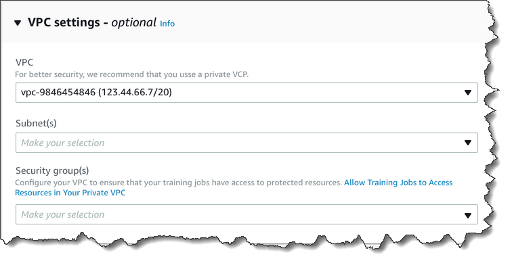Open the Subnet(s) 'Make your selection' box
The image size is (514, 263).
click(x=247, y=143)
